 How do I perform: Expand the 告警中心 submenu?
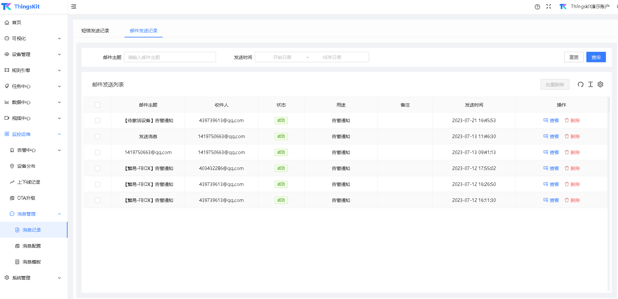(35, 150)
